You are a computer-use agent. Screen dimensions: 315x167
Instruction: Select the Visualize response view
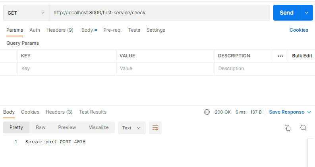pos(99,127)
